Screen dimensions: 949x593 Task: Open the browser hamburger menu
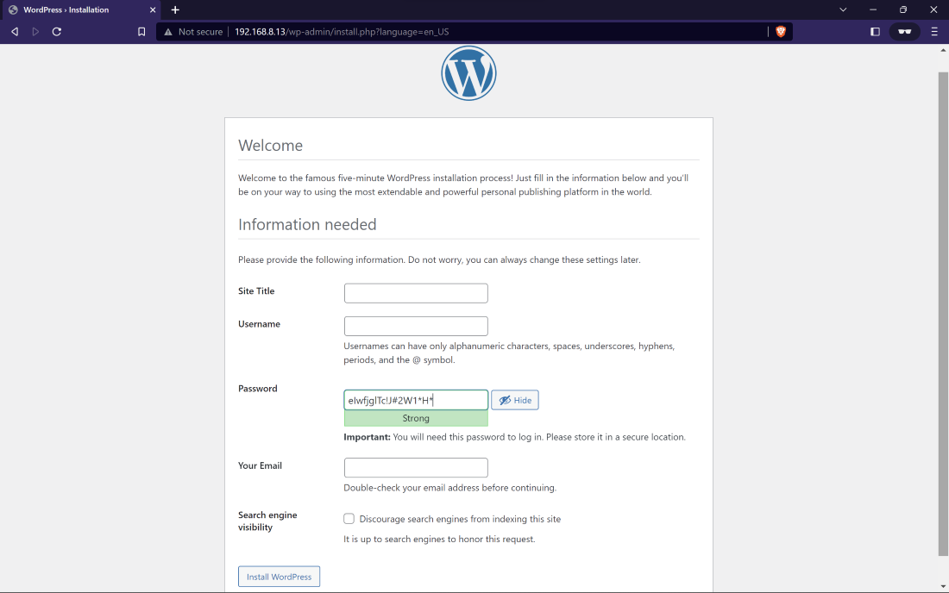[x=934, y=31]
